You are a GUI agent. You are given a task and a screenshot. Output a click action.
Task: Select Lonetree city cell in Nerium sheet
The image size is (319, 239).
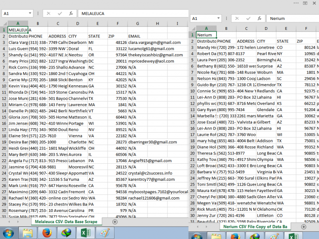tap(266, 47)
